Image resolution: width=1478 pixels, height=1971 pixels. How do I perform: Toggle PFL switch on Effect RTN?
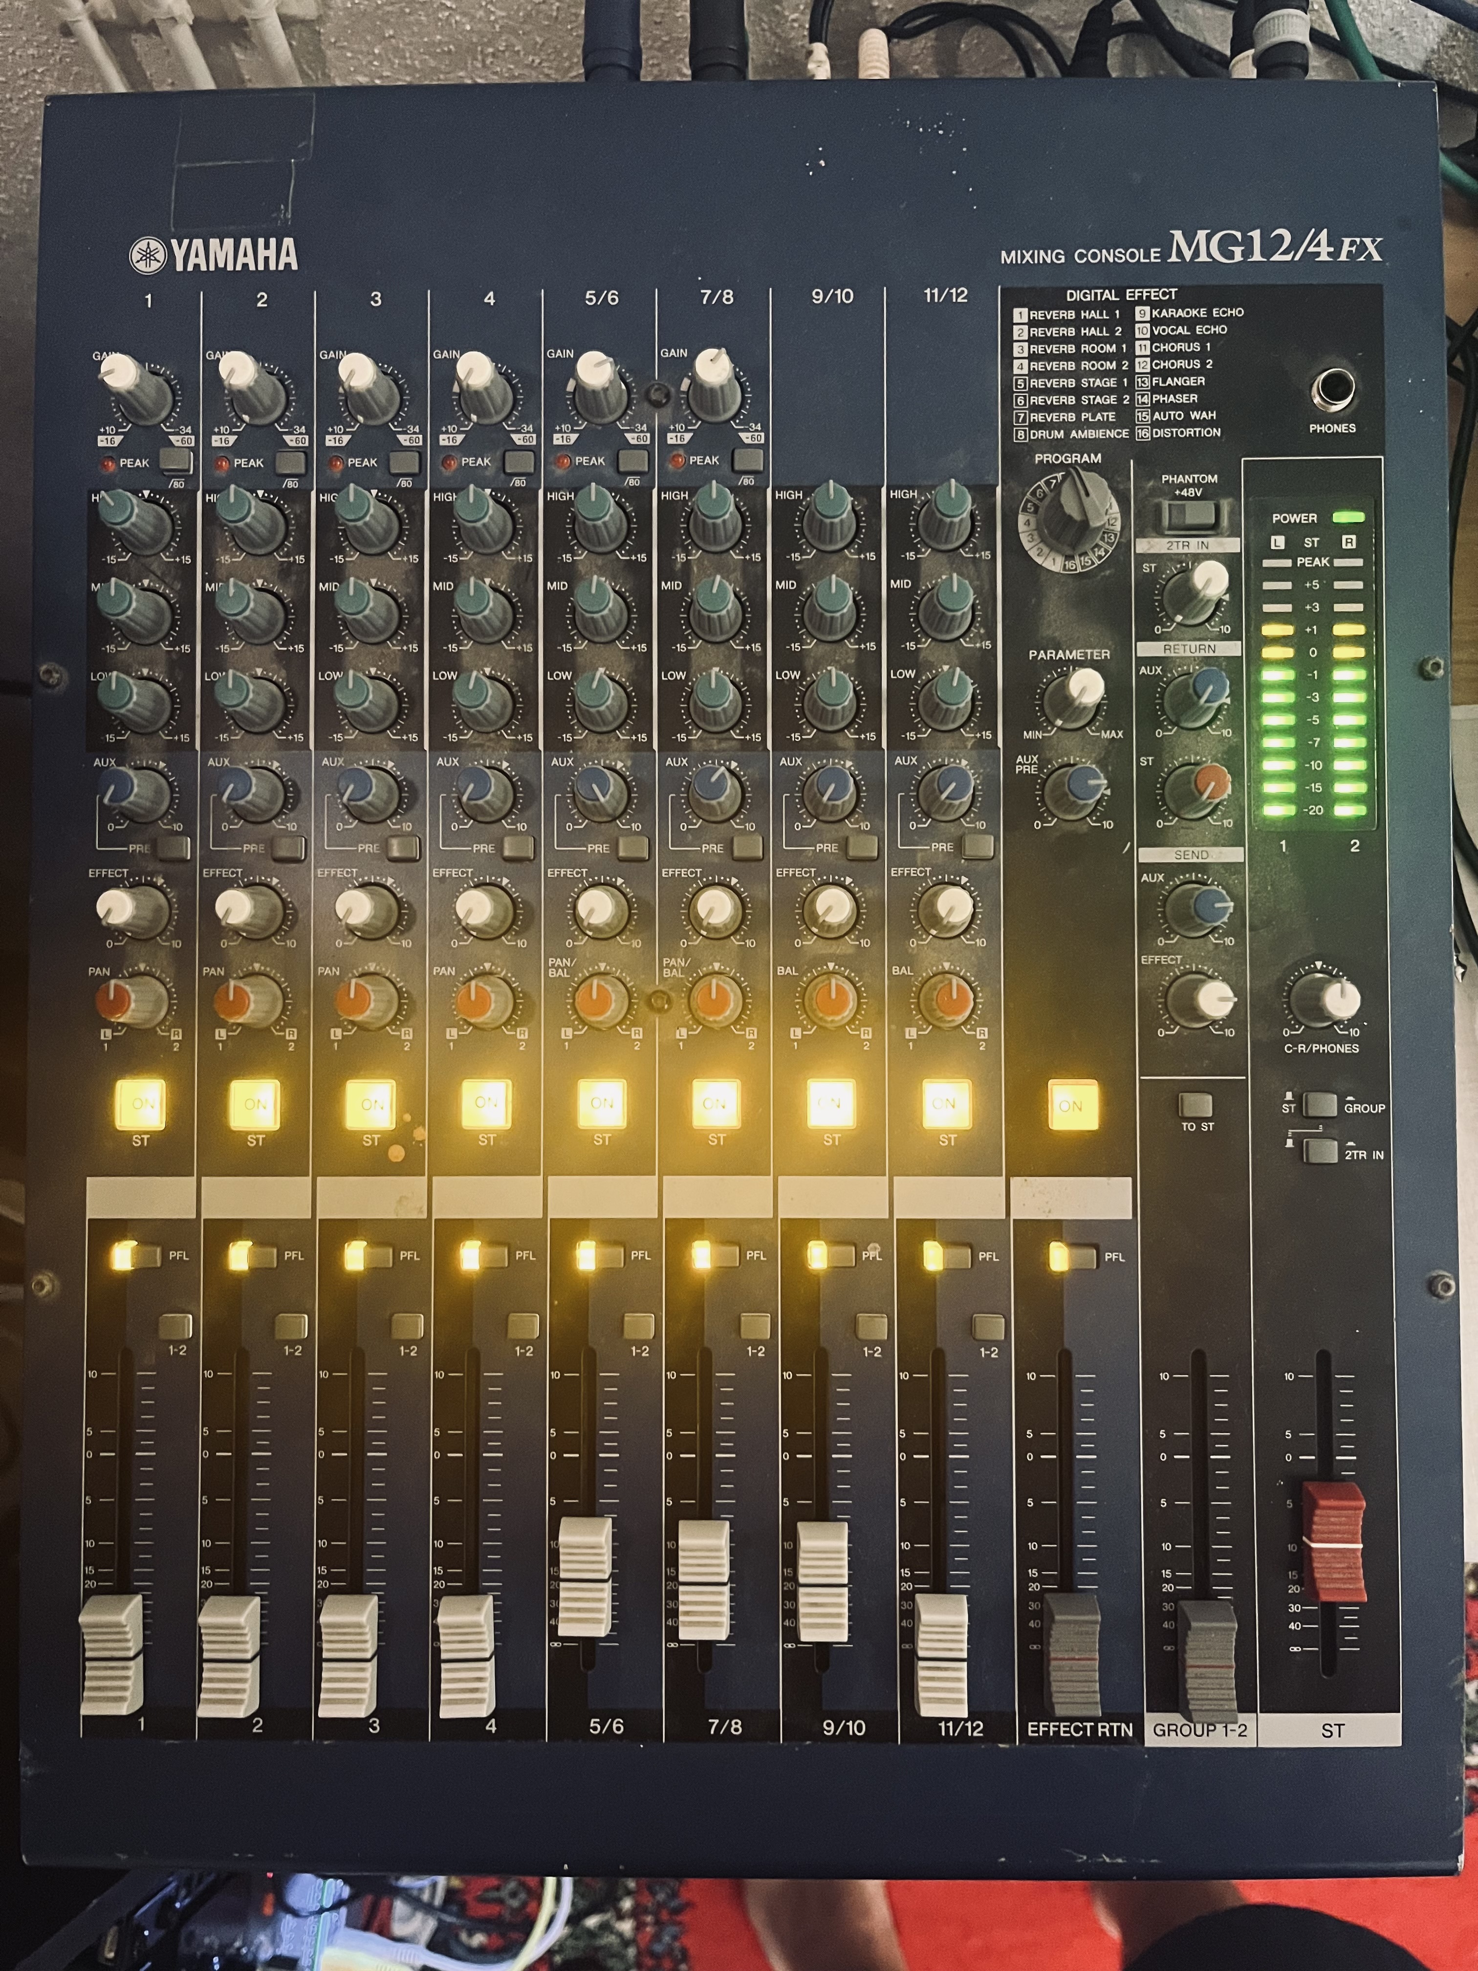(1073, 1257)
